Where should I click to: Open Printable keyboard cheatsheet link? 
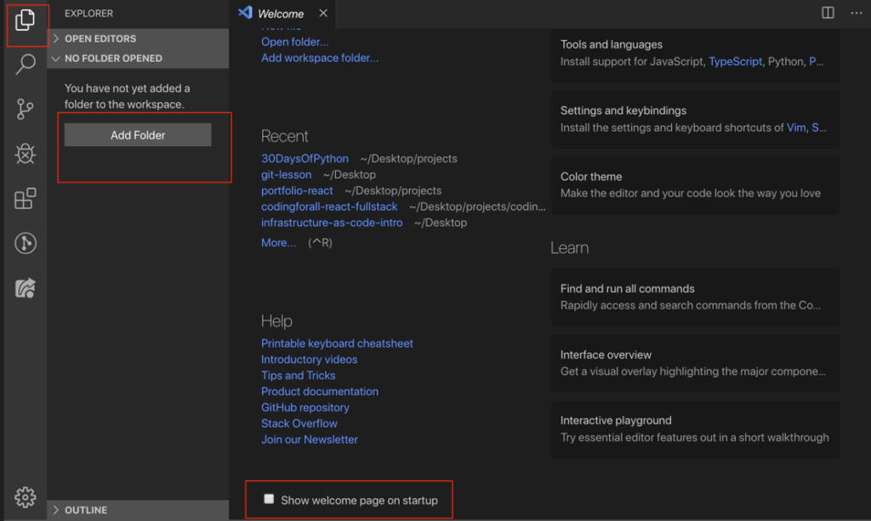(337, 343)
